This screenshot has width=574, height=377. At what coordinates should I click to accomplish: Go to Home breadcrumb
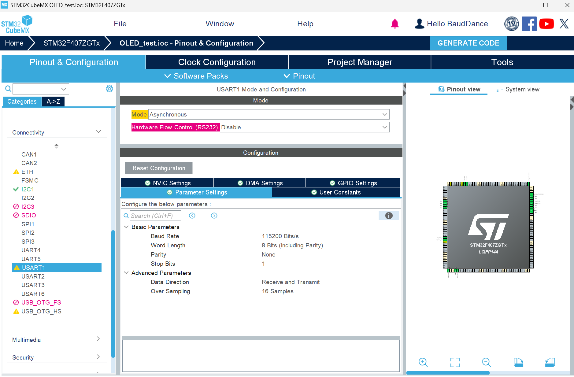[x=14, y=43]
